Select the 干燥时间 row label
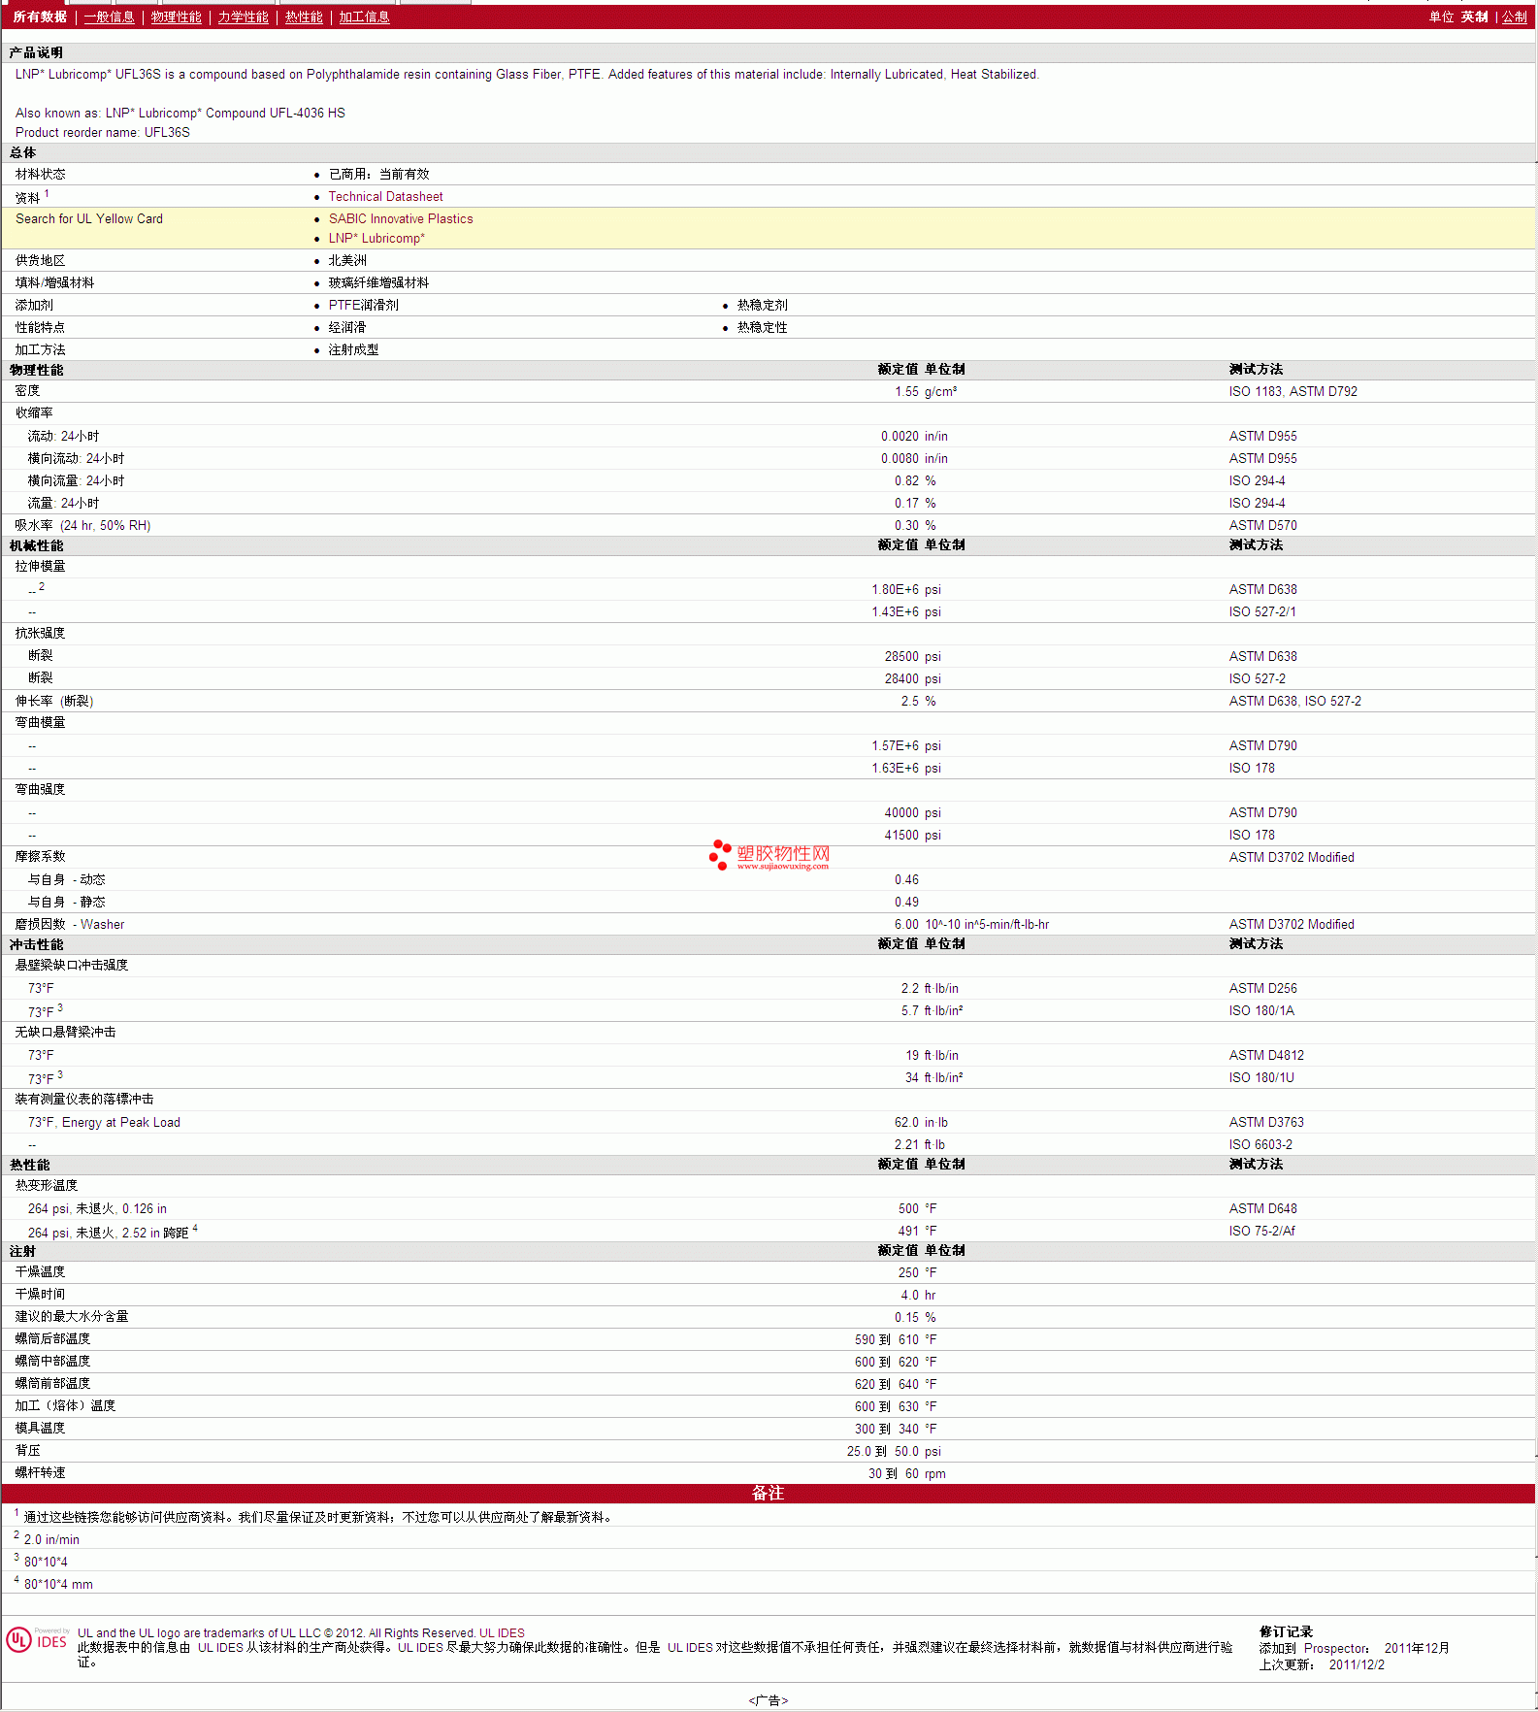 point(41,1295)
